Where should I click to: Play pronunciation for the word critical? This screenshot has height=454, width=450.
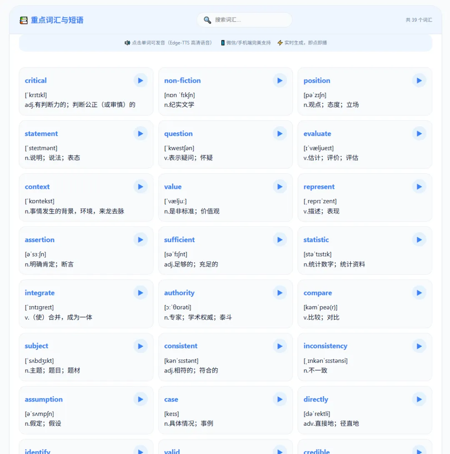(141, 80)
